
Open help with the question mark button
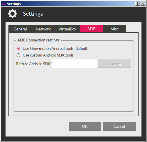138,4
